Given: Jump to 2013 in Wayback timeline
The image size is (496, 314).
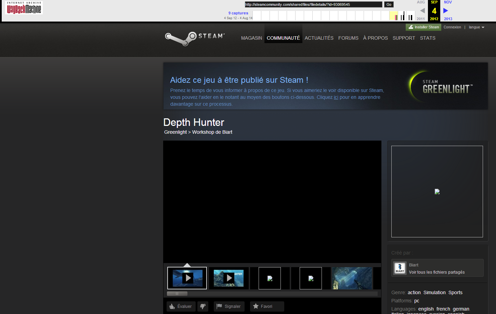Looking at the screenshot, I should (x=448, y=19).
